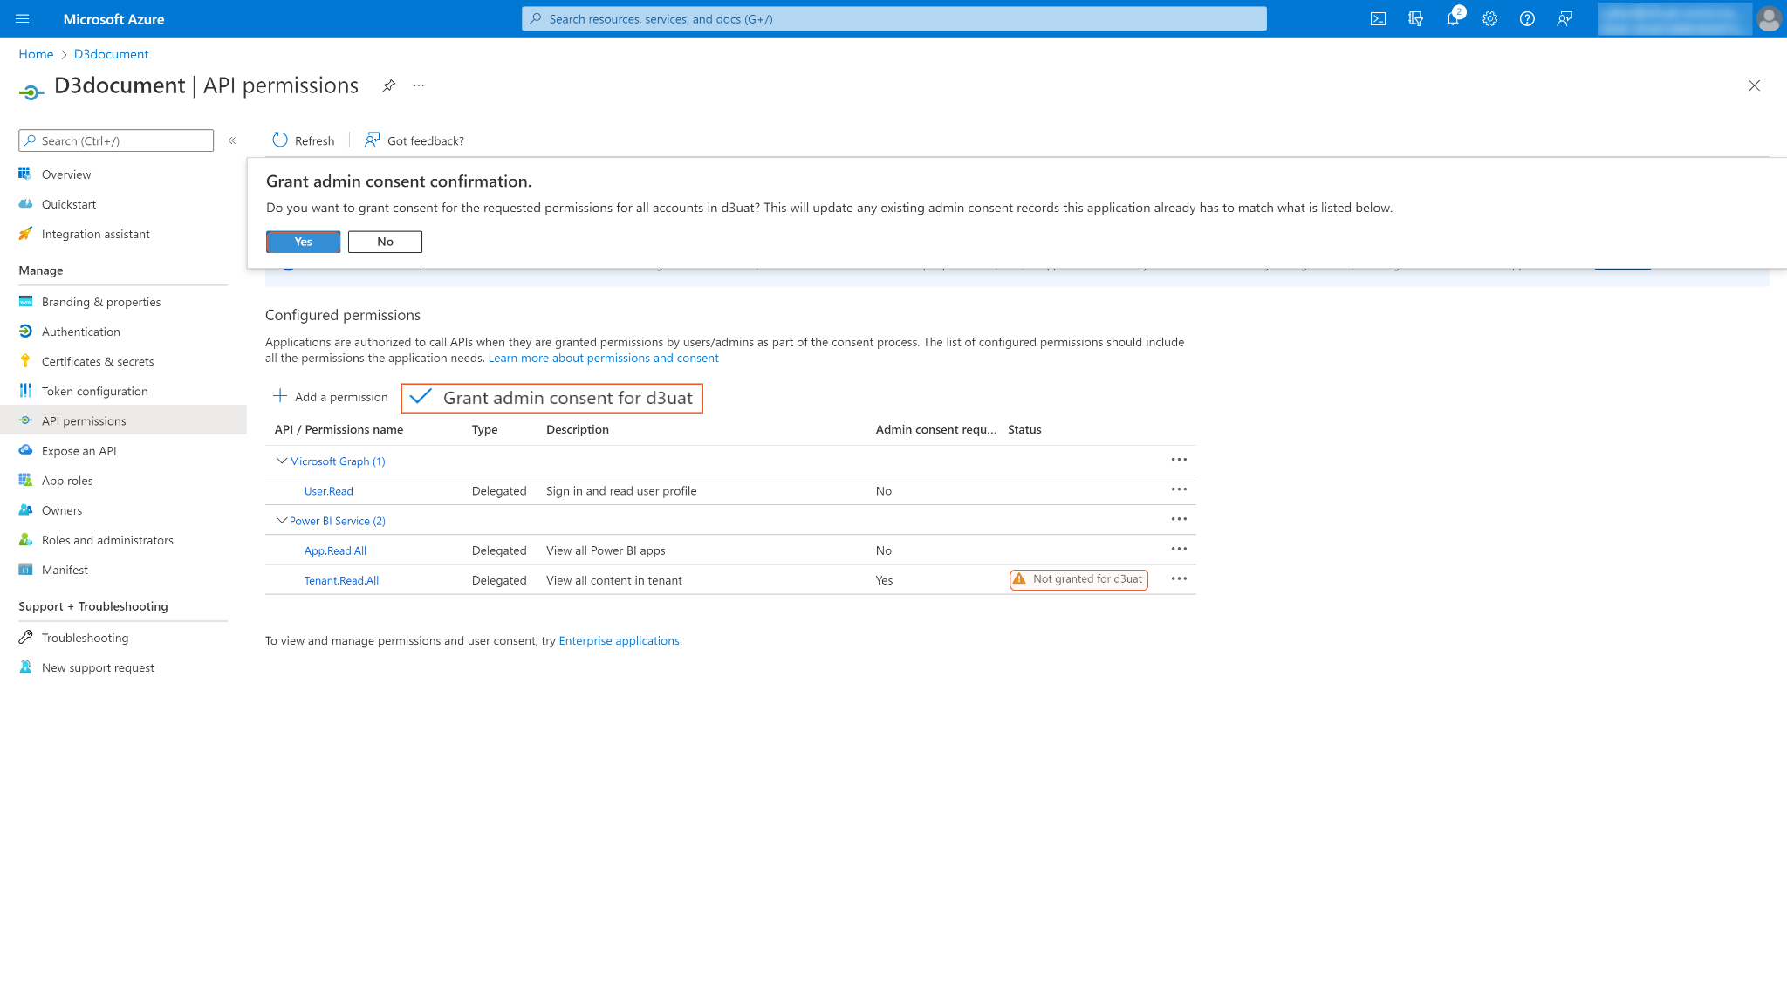Focus the global Azure search box

pos(893,19)
